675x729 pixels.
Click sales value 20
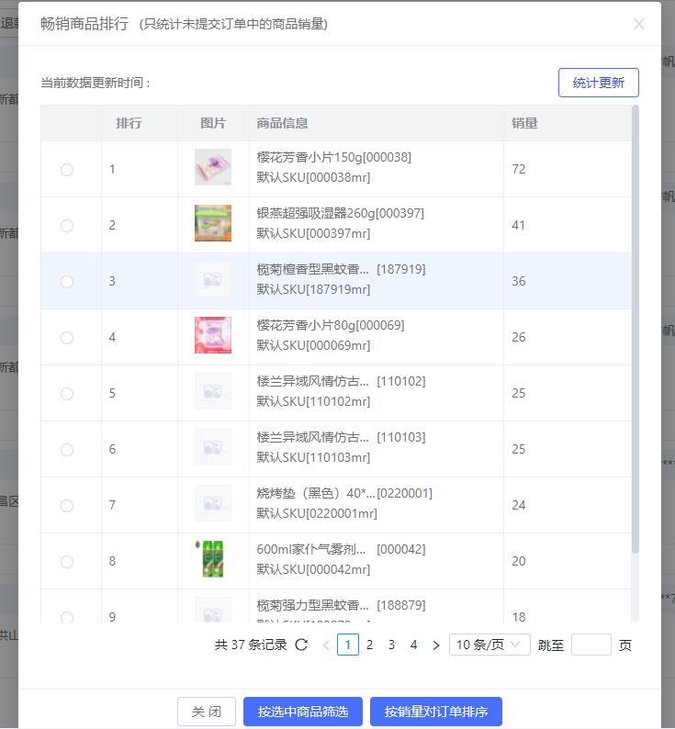[519, 561]
